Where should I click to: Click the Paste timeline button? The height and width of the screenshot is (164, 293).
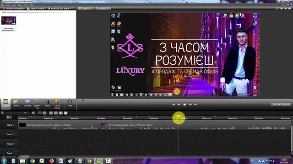coord(65,113)
